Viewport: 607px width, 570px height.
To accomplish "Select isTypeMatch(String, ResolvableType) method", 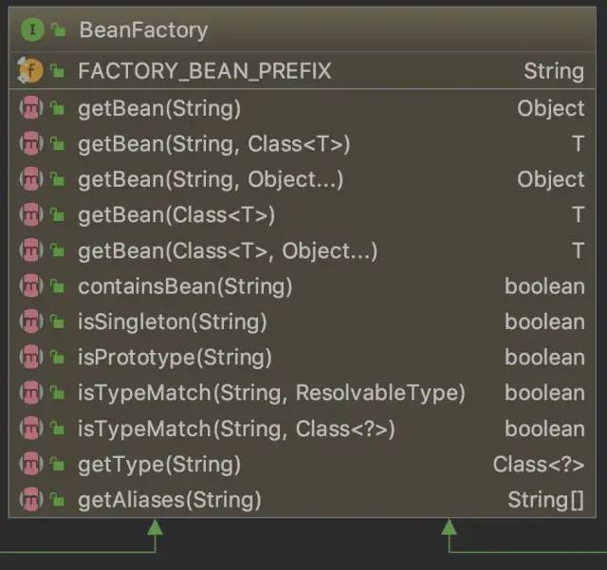I will (270, 393).
